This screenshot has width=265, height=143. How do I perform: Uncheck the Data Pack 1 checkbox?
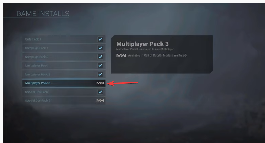(100, 39)
